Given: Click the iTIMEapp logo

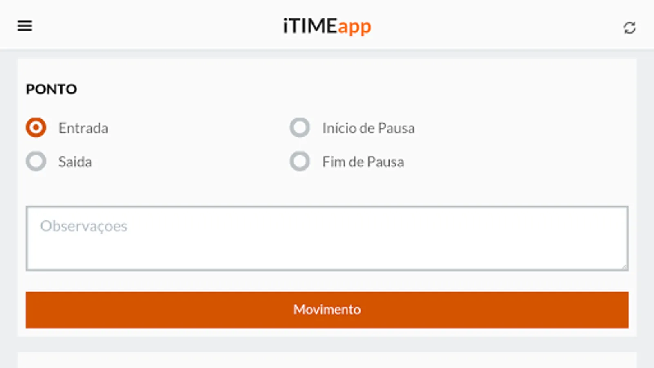Looking at the screenshot, I should pyautogui.click(x=327, y=26).
